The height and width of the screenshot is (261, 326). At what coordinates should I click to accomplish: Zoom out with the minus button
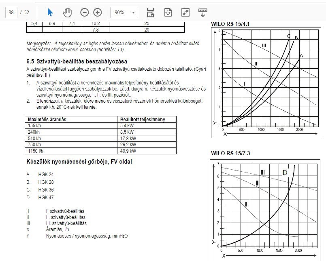[84, 13]
